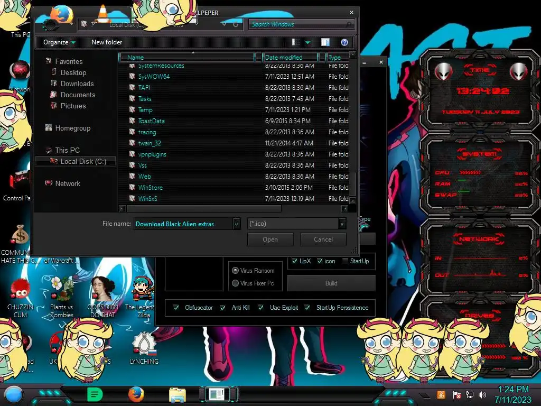
Task: Open the green notes app in taskbar
Action: click(x=95, y=394)
